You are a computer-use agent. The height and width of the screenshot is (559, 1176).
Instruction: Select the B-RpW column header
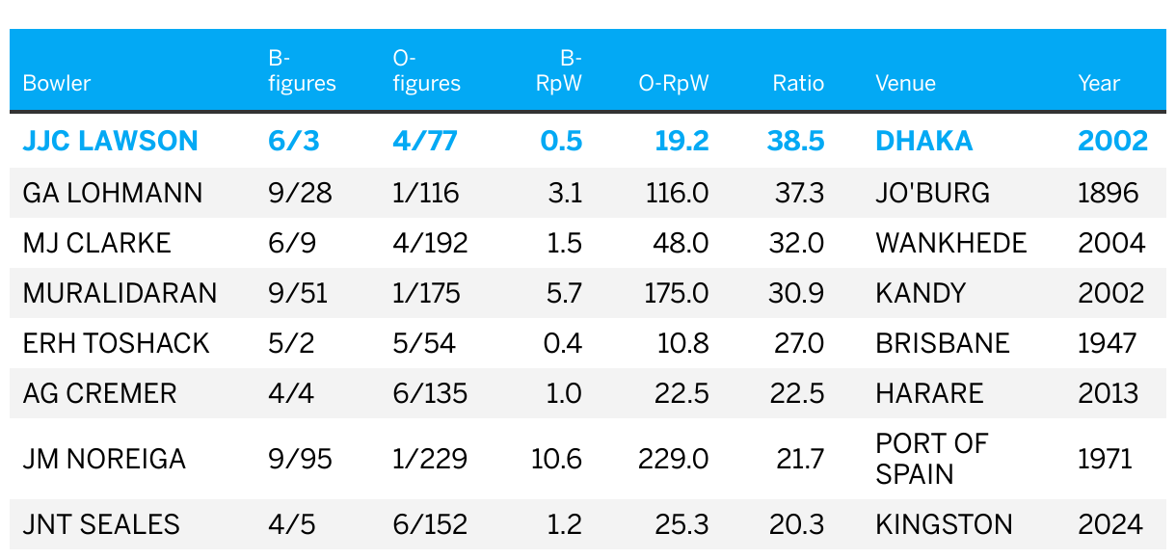559,70
